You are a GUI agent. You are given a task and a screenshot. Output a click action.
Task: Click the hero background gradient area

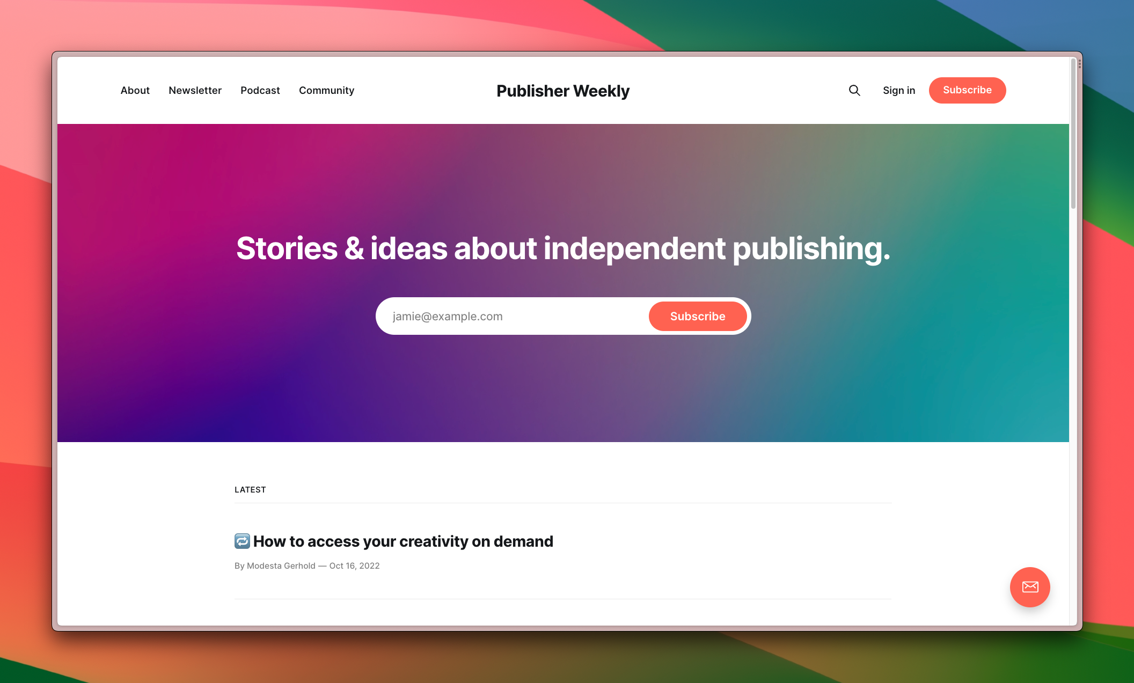(x=562, y=282)
